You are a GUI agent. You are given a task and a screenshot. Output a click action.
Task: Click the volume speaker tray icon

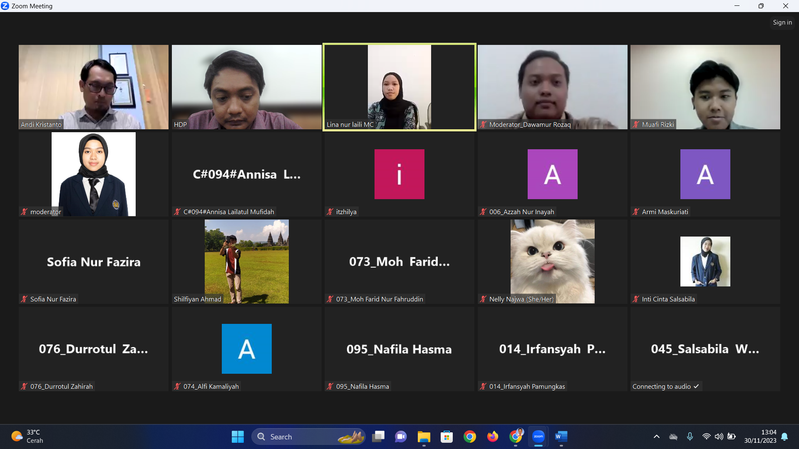point(719,437)
